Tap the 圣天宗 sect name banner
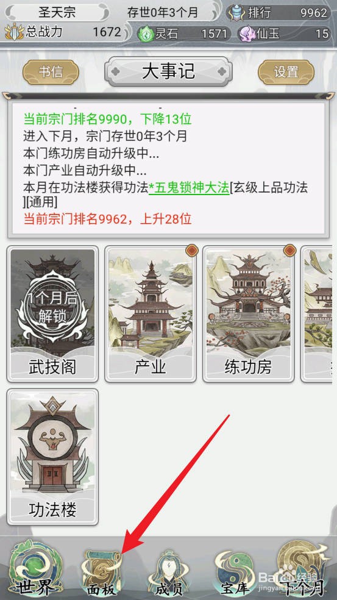 [57, 13]
